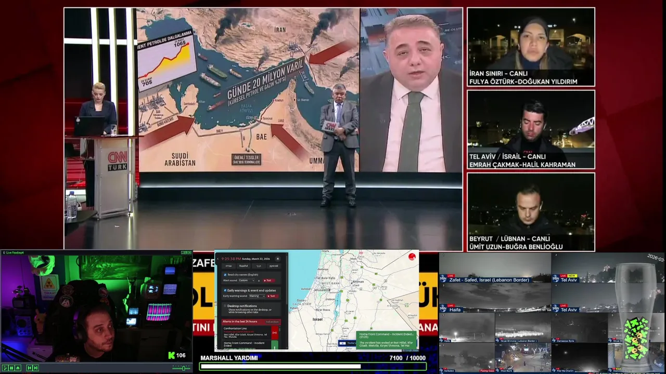The height and width of the screenshot is (374, 666).
Task: Select Español language button
Action: 244,266
